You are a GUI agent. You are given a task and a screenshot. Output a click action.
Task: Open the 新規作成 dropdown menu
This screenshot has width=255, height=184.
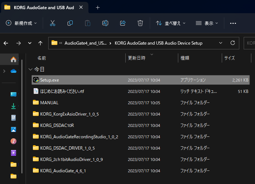pos(21,23)
